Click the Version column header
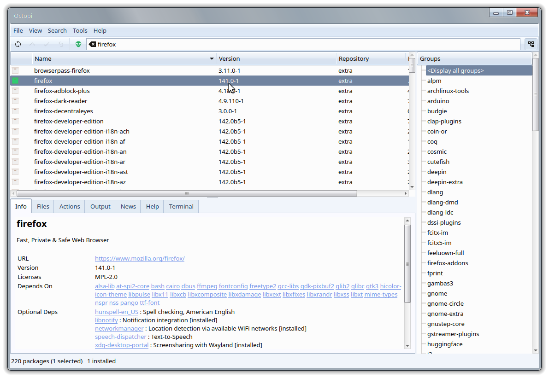 pyautogui.click(x=276, y=59)
